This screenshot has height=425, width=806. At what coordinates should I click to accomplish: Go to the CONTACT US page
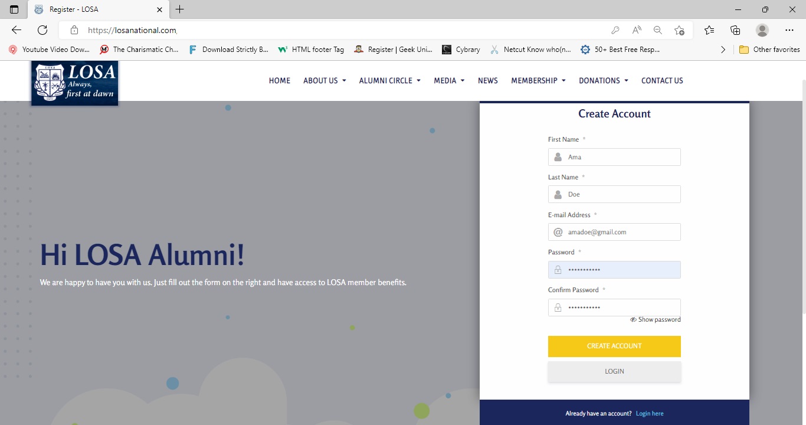pyautogui.click(x=662, y=81)
